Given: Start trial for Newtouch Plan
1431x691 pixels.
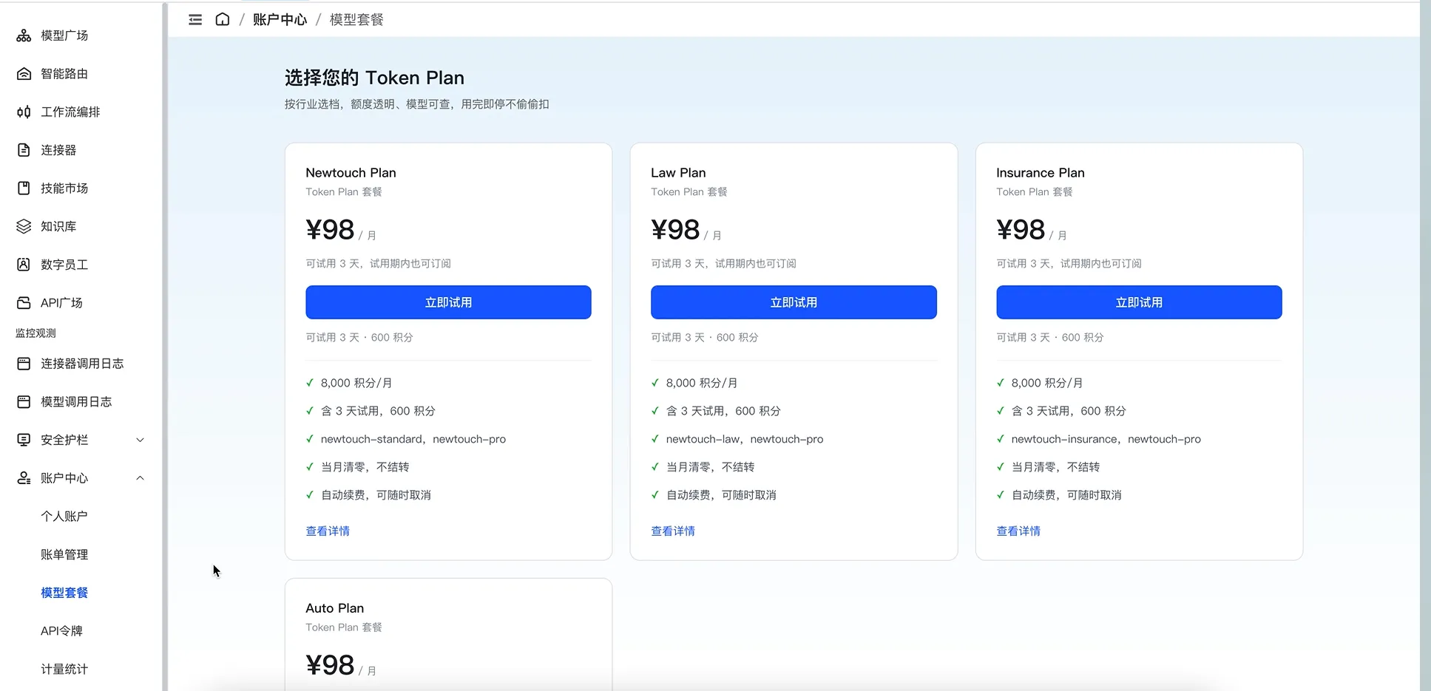Looking at the screenshot, I should (448, 302).
